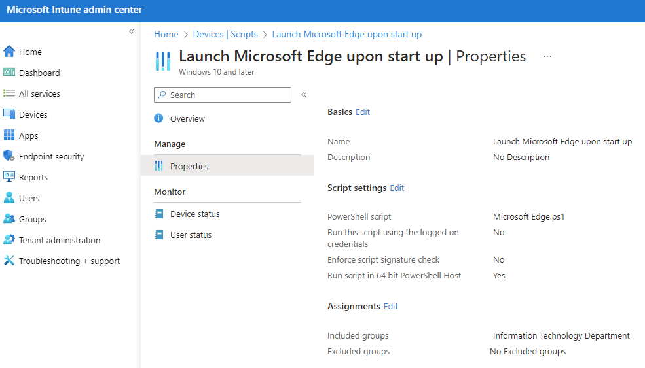Click the Apps grid icon
The image size is (645, 368).
pyautogui.click(x=9, y=135)
